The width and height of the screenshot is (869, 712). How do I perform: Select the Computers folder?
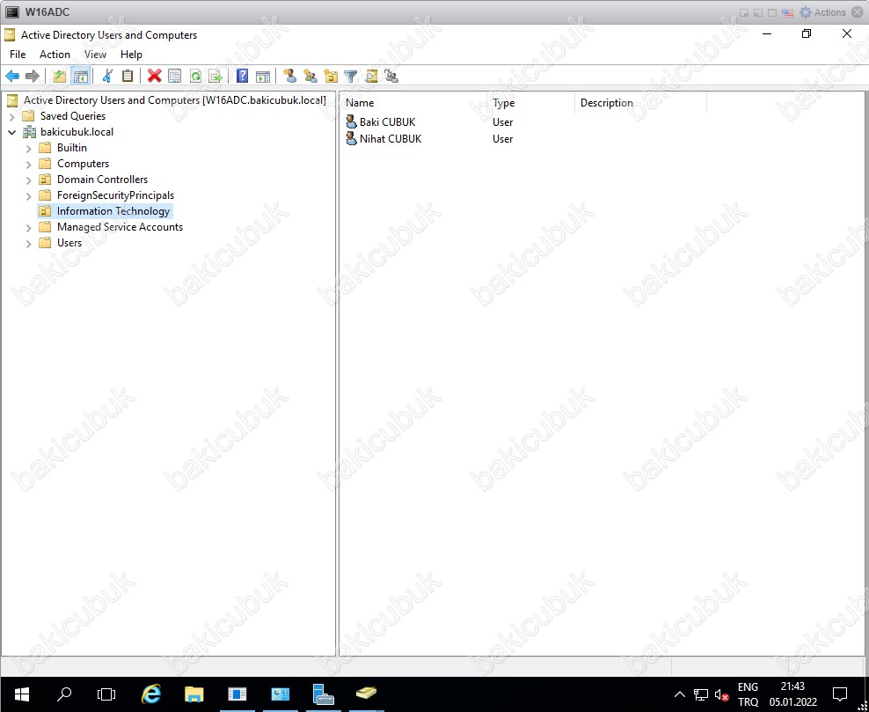pyautogui.click(x=84, y=164)
